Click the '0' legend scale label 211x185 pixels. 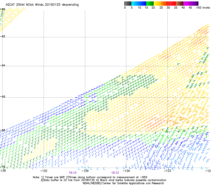click(x=125, y=8)
